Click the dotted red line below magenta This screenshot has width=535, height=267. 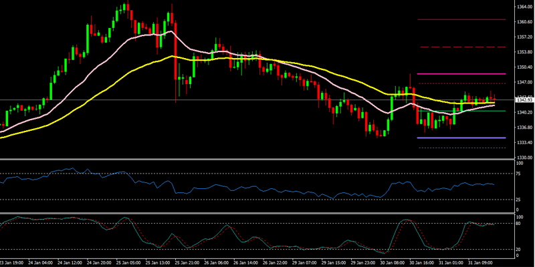[x=461, y=83]
